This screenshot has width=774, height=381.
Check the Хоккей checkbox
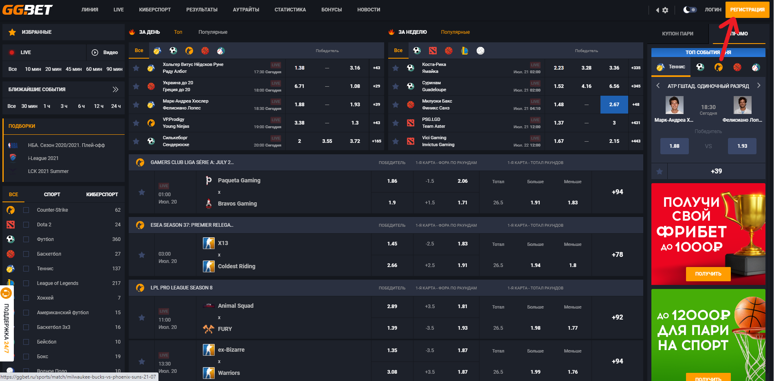pos(26,298)
